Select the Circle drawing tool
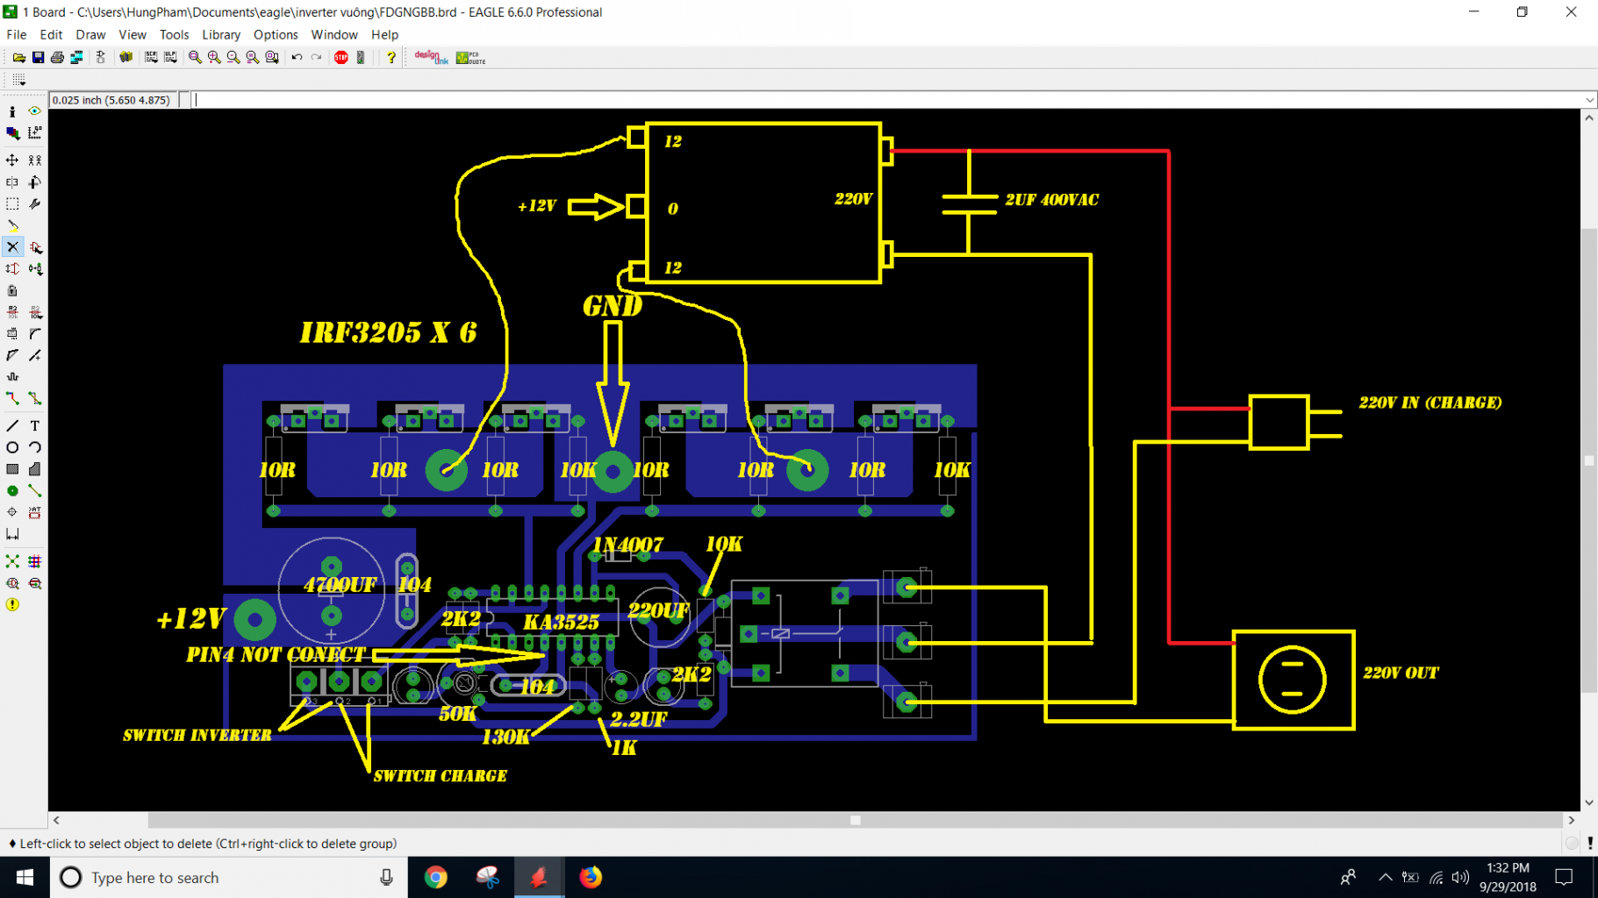Screen dimensions: 1598x898 [x=12, y=447]
